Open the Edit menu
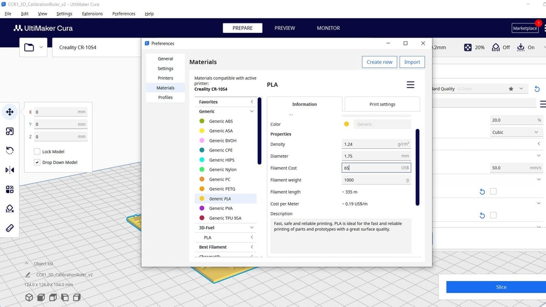 tap(25, 14)
